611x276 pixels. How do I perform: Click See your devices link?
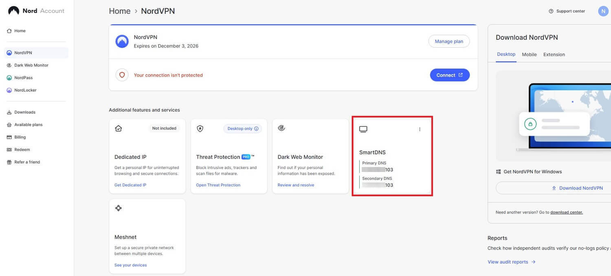tap(130, 265)
